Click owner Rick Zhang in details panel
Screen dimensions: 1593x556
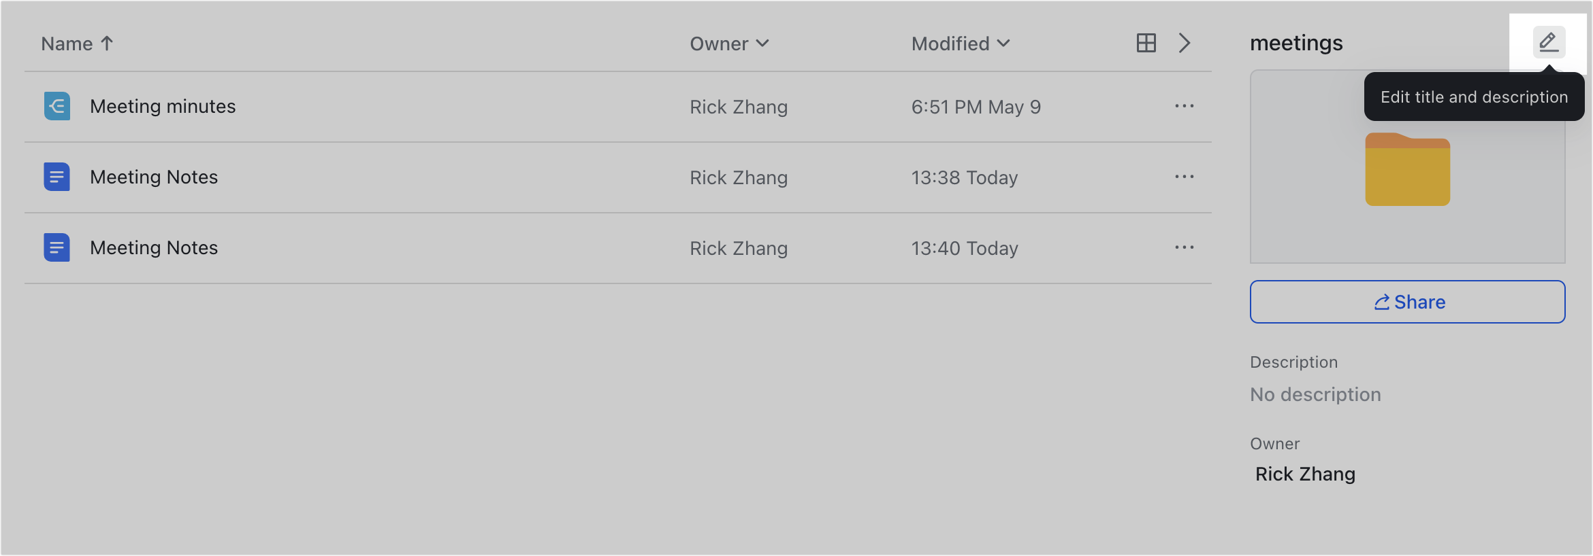[x=1305, y=474]
